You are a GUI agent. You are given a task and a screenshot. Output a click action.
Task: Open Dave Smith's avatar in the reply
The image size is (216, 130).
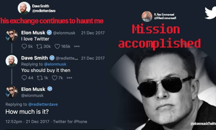[12, 61]
